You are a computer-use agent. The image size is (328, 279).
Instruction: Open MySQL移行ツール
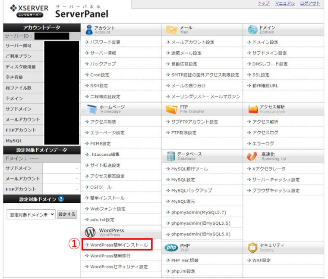pyautogui.click(x=189, y=169)
